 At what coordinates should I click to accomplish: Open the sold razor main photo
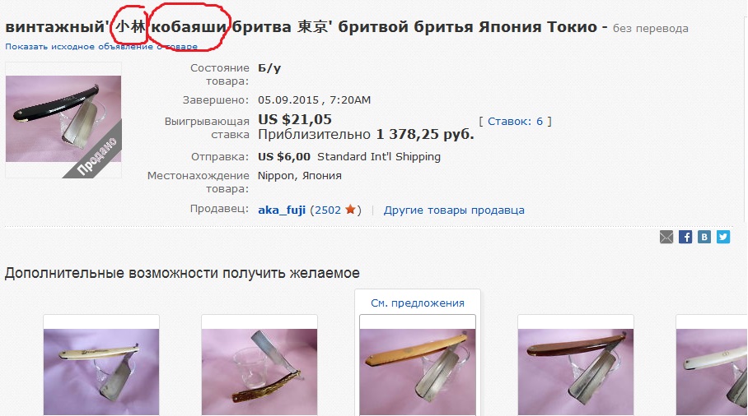tap(63, 119)
